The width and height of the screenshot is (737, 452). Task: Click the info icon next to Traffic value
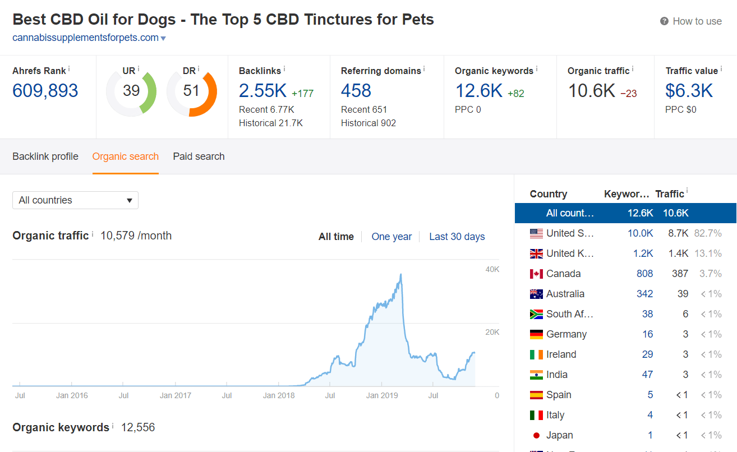(721, 68)
